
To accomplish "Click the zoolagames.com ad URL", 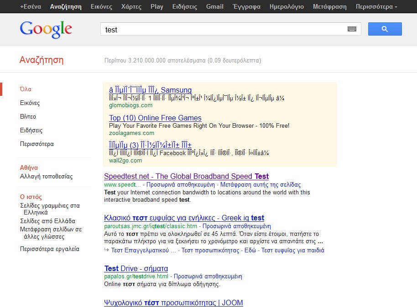I will point(132,133).
